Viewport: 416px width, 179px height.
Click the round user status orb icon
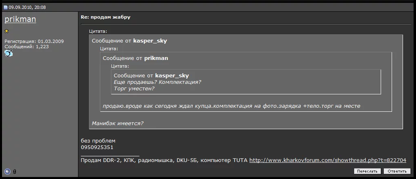coord(7,171)
